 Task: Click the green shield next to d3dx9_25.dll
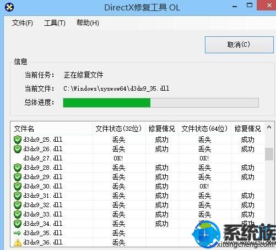coord(18,140)
